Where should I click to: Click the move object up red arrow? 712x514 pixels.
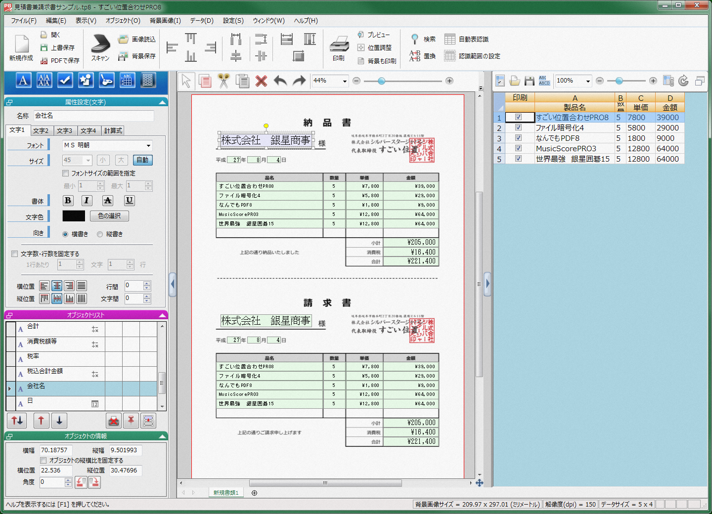click(41, 421)
